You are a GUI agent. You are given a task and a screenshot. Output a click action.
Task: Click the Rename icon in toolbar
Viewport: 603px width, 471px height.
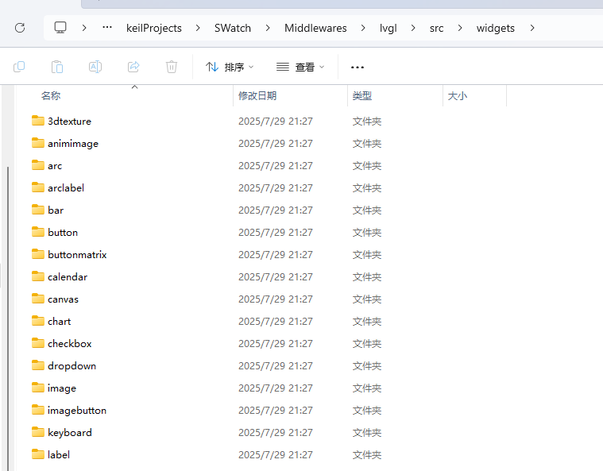(x=95, y=67)
